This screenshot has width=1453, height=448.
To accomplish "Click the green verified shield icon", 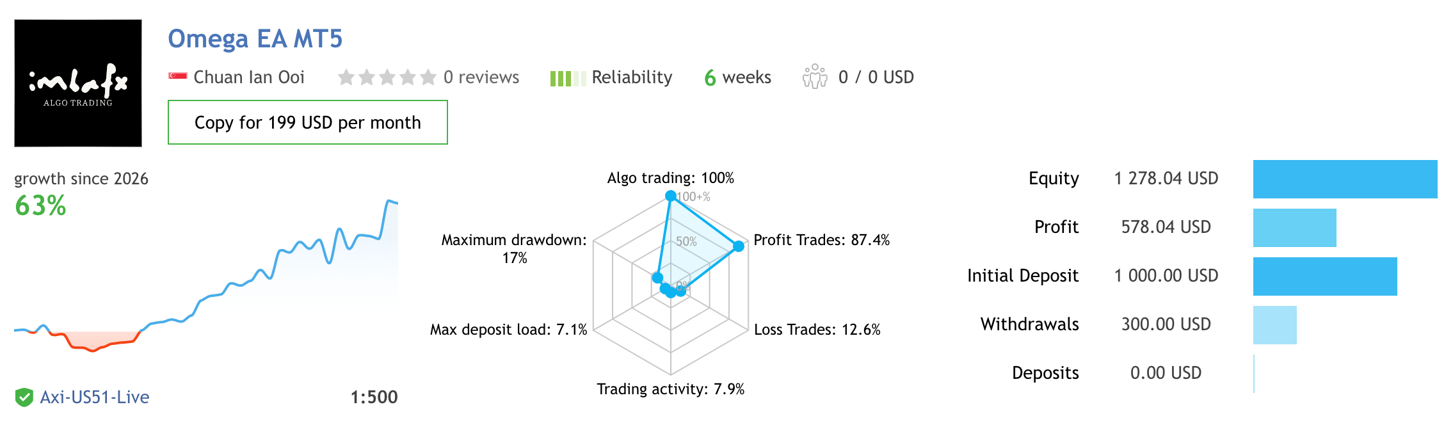I will click(x=24, y=397).
